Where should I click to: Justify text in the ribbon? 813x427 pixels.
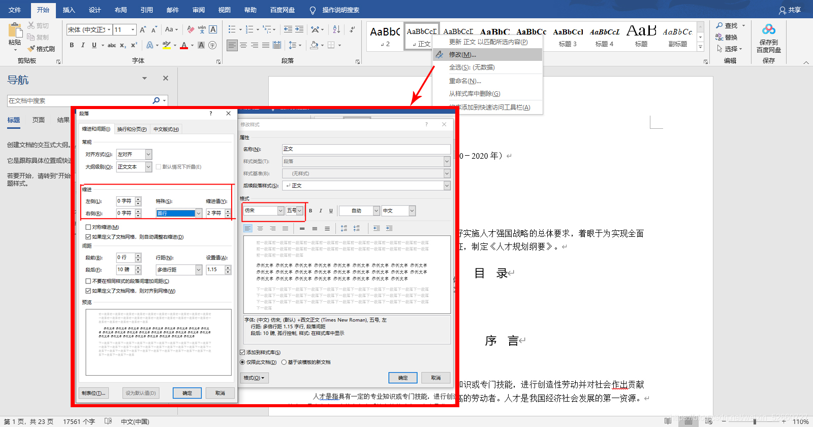(266, 45)
